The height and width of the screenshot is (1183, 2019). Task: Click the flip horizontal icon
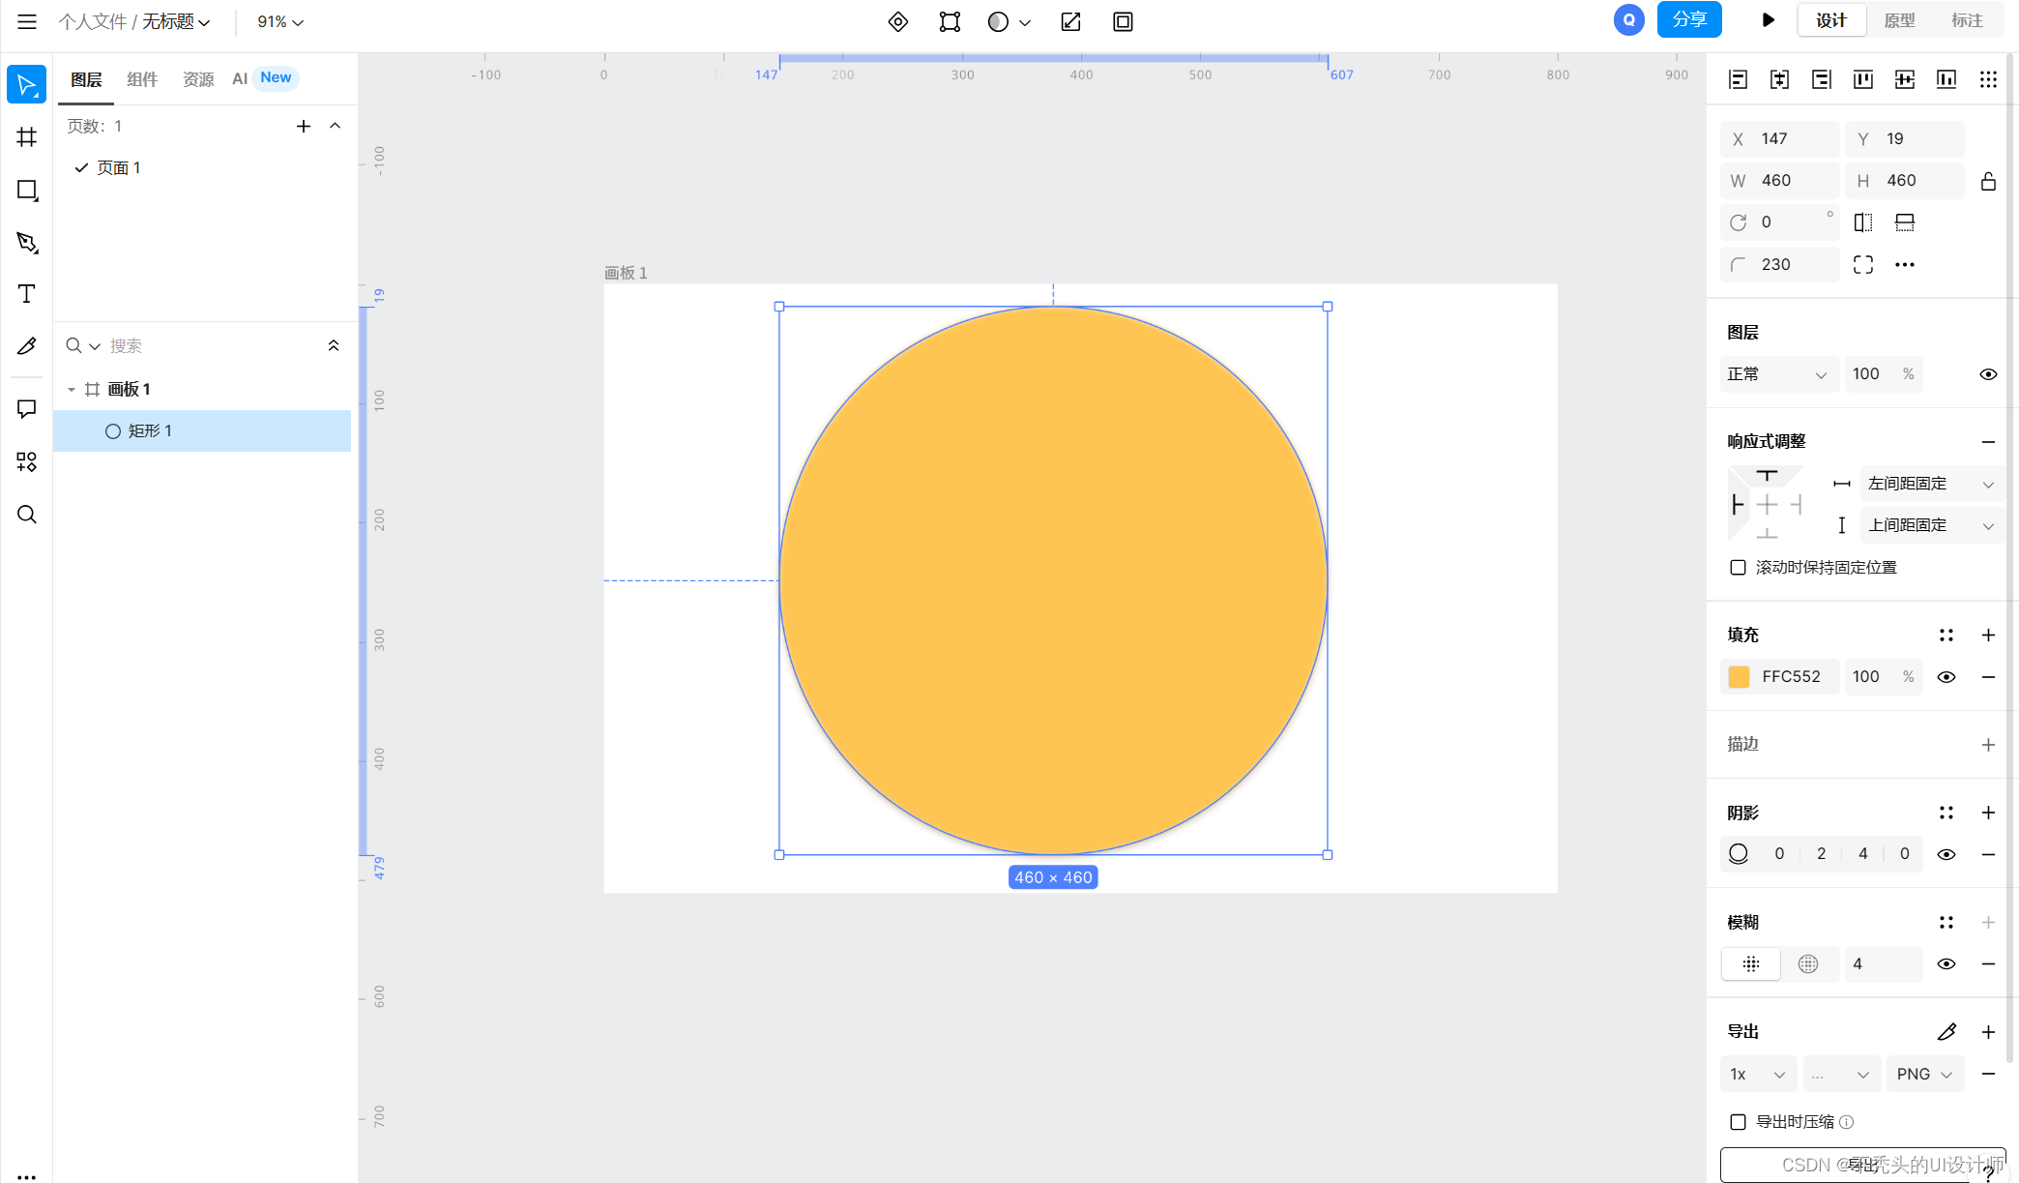coord(1863,222)
